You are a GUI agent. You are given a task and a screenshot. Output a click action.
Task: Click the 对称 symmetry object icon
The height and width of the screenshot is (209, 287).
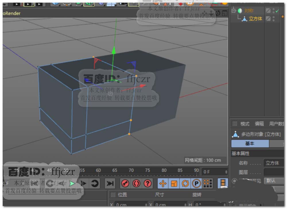pyautogui.click(x=240, y=11)
